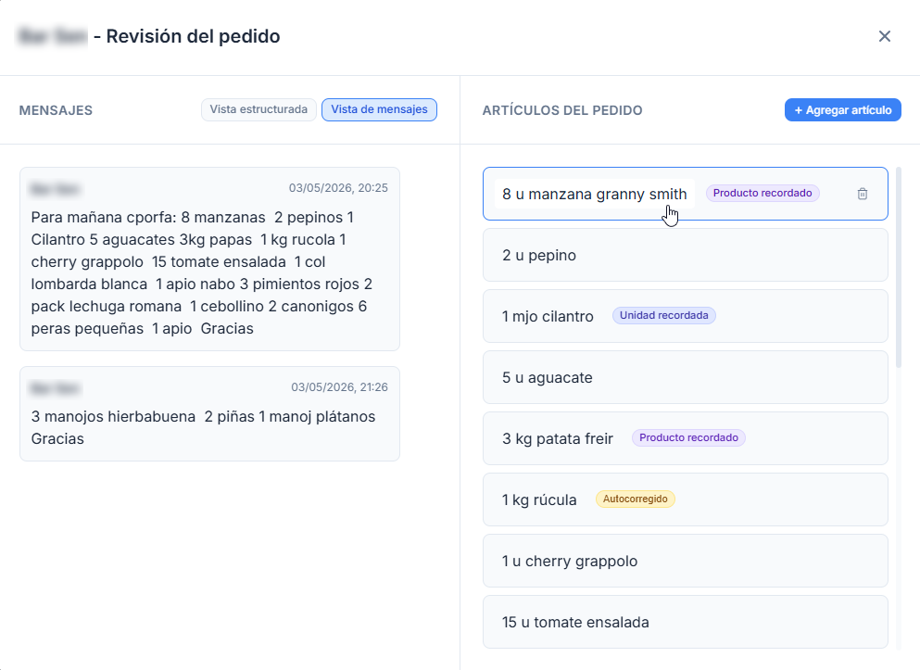920x670 pixels.
Task: Click the 03/05/2026, 21:26 timestamp
Action: coord(339,387)
